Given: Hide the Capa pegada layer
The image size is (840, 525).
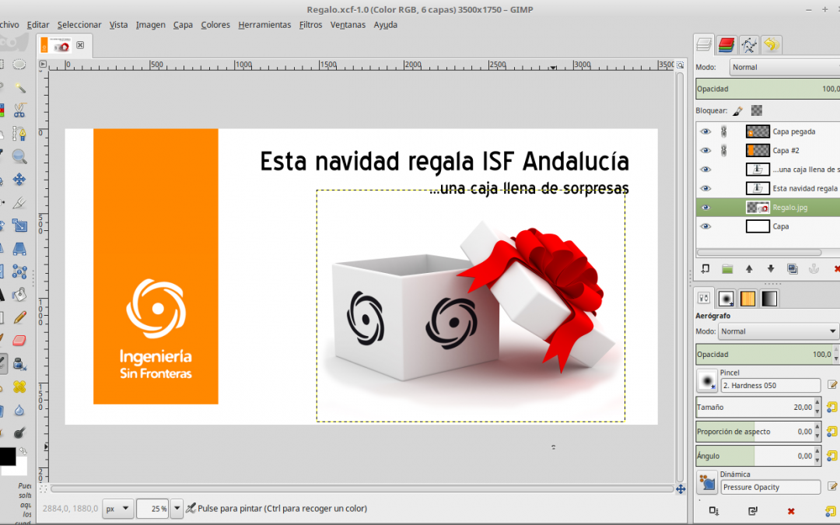Looking at the screenshot, I should click(x=705, y=131).
